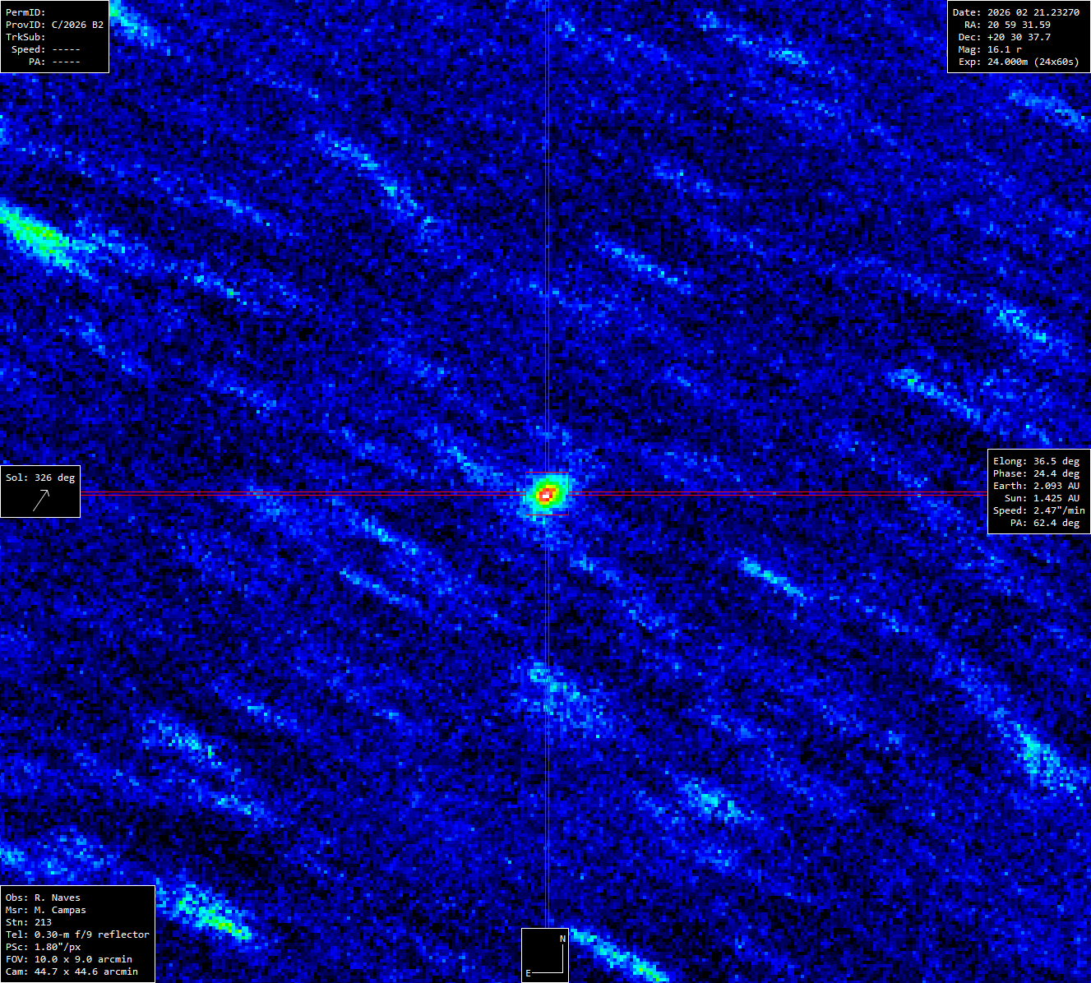Viewport: 1091px width, 983px height.
Task: Click the Speed 2.47"/min reading
Action: click(x=1038, y=510)
